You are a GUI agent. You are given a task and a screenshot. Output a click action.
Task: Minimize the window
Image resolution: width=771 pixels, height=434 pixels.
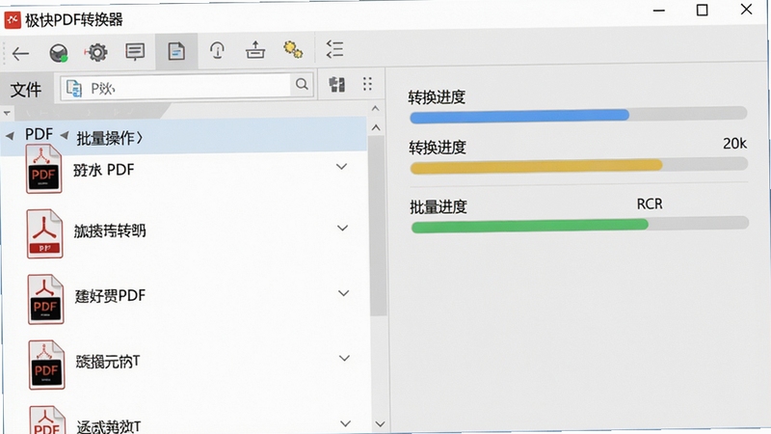click(x=659, y=11)
